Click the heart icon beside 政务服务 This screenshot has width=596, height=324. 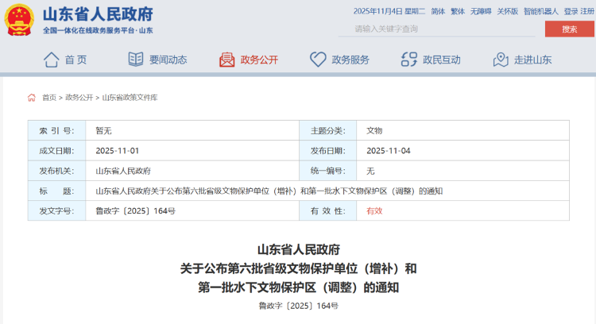pyautogui.click(x=318, y=60)
